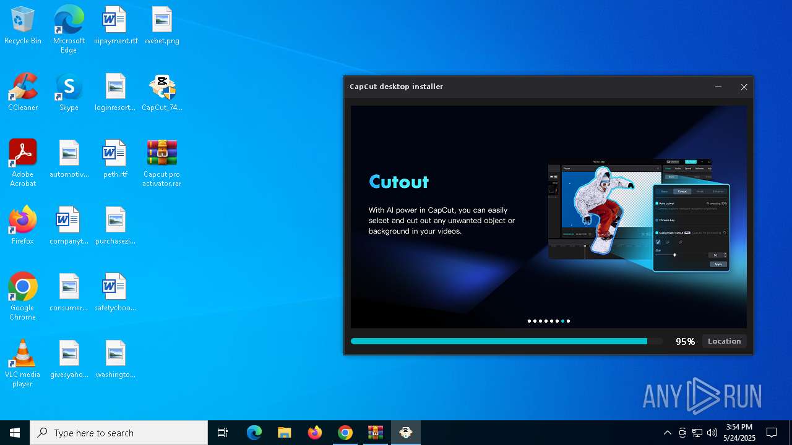Image resolution: width=792 pixels, height=445 pixels.
Task: Open WinRAR from the taskbar
Action: (x=376, y=433)
